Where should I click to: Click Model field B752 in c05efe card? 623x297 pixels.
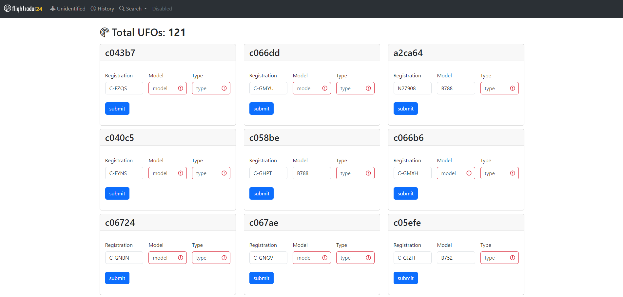click(456, 258)
